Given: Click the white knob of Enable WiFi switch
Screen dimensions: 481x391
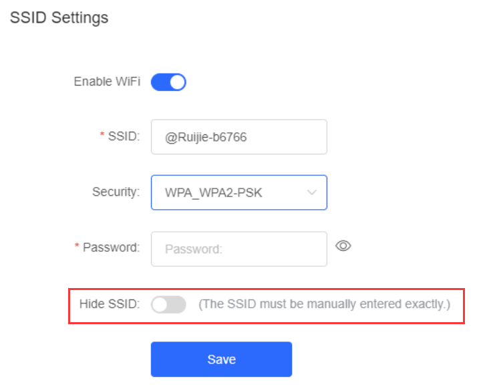Looking at the screenshot, I should [x=177, y=82].
